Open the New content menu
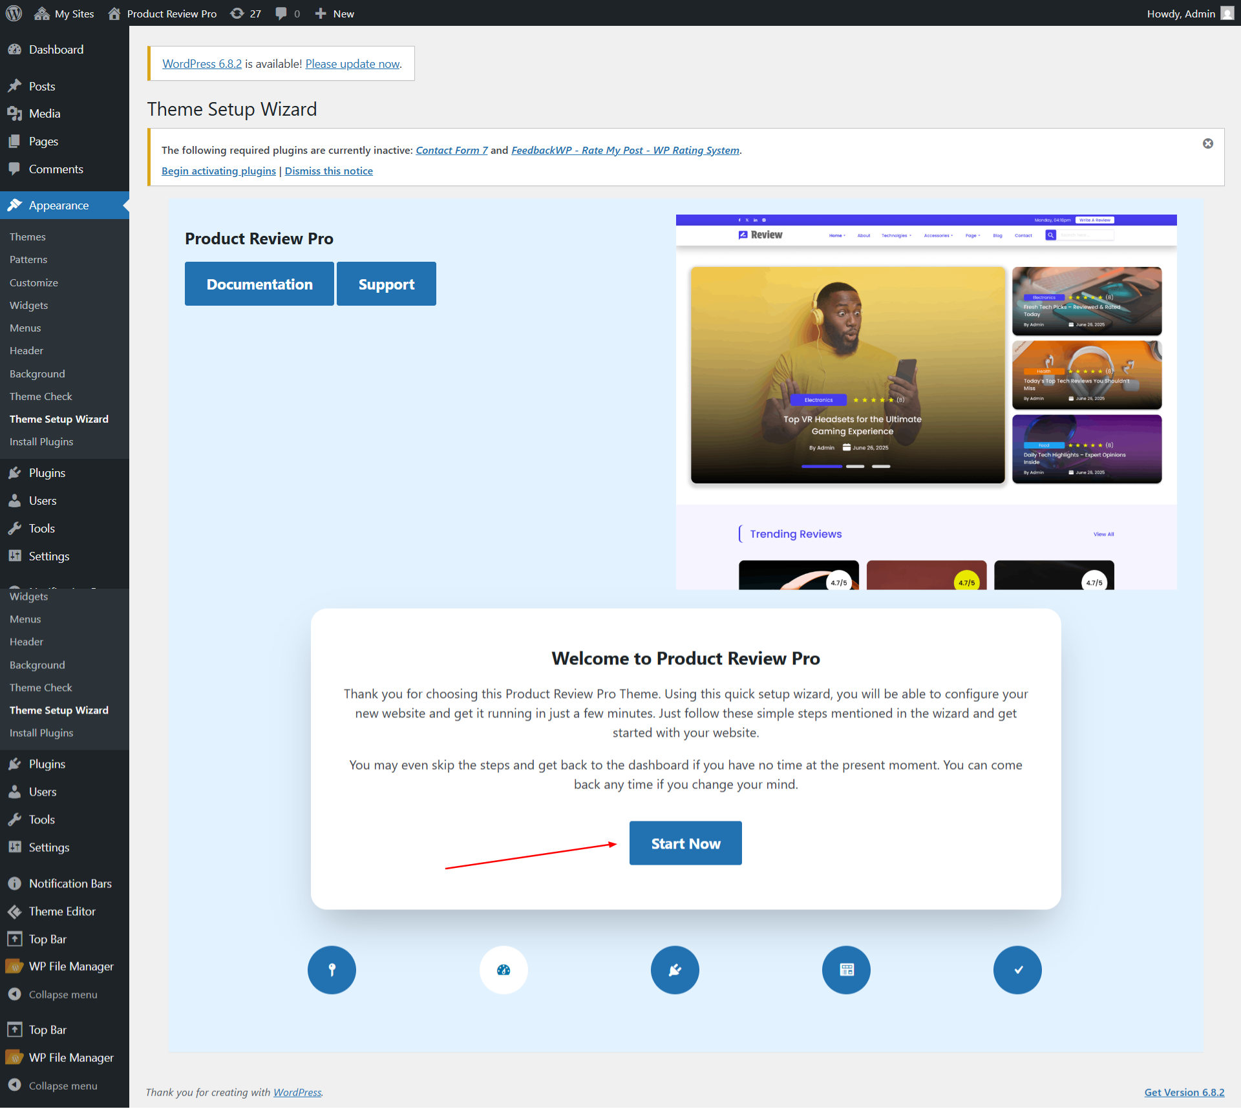 pyautogui.click(x=334, y=14)
